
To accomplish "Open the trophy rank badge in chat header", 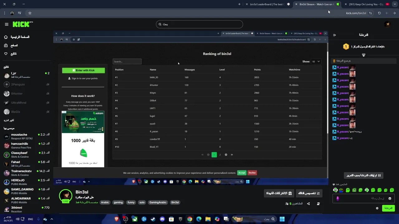I will click(346, 47).
